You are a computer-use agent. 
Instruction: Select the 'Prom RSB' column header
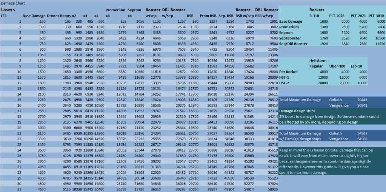point(208,16)
